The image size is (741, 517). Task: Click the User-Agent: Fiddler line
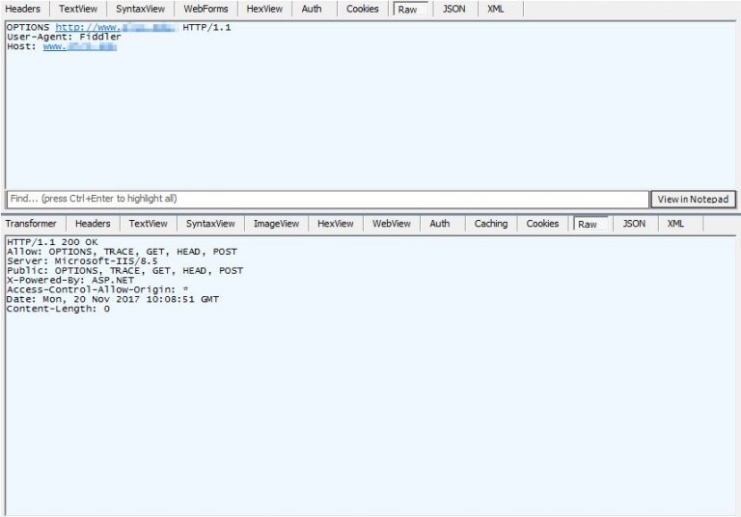pyautogui.click(x=64, y=37)
